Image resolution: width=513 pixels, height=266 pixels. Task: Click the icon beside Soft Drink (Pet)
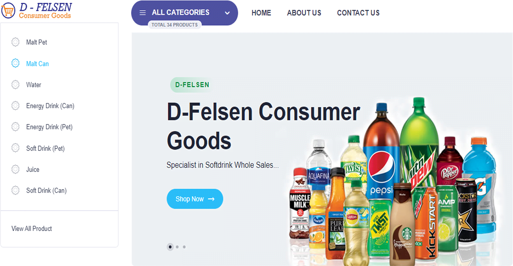tap(15, 148)
